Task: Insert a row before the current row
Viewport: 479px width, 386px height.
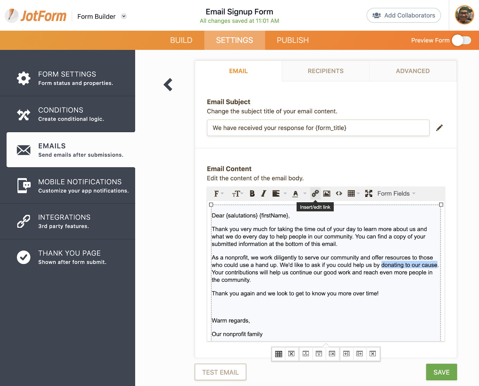Action: [x=306, y=354]
